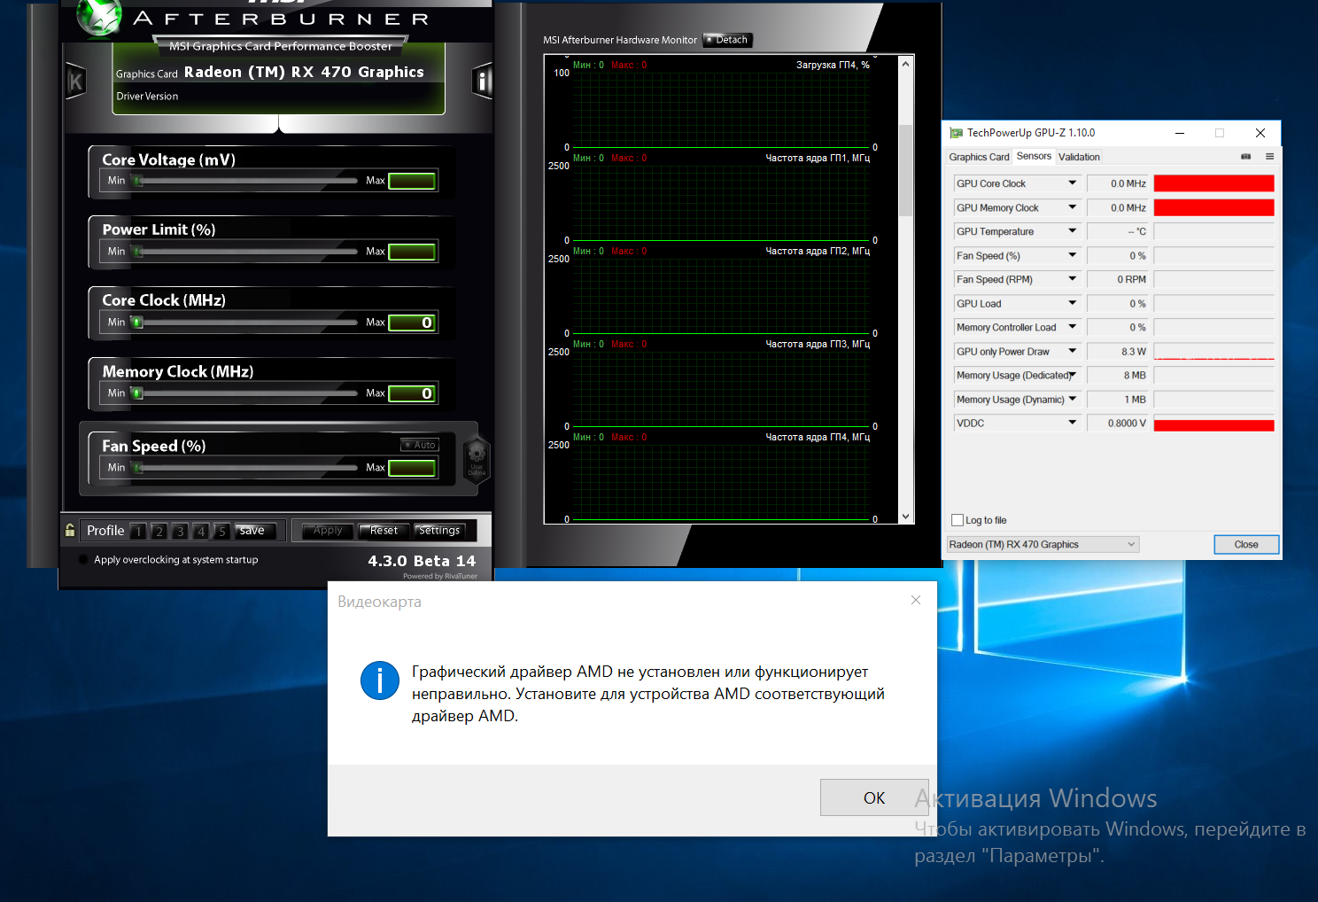1318x902 pixels.
Task: Click the MSI Afterburner dragon logo
Action: point(99,18)
